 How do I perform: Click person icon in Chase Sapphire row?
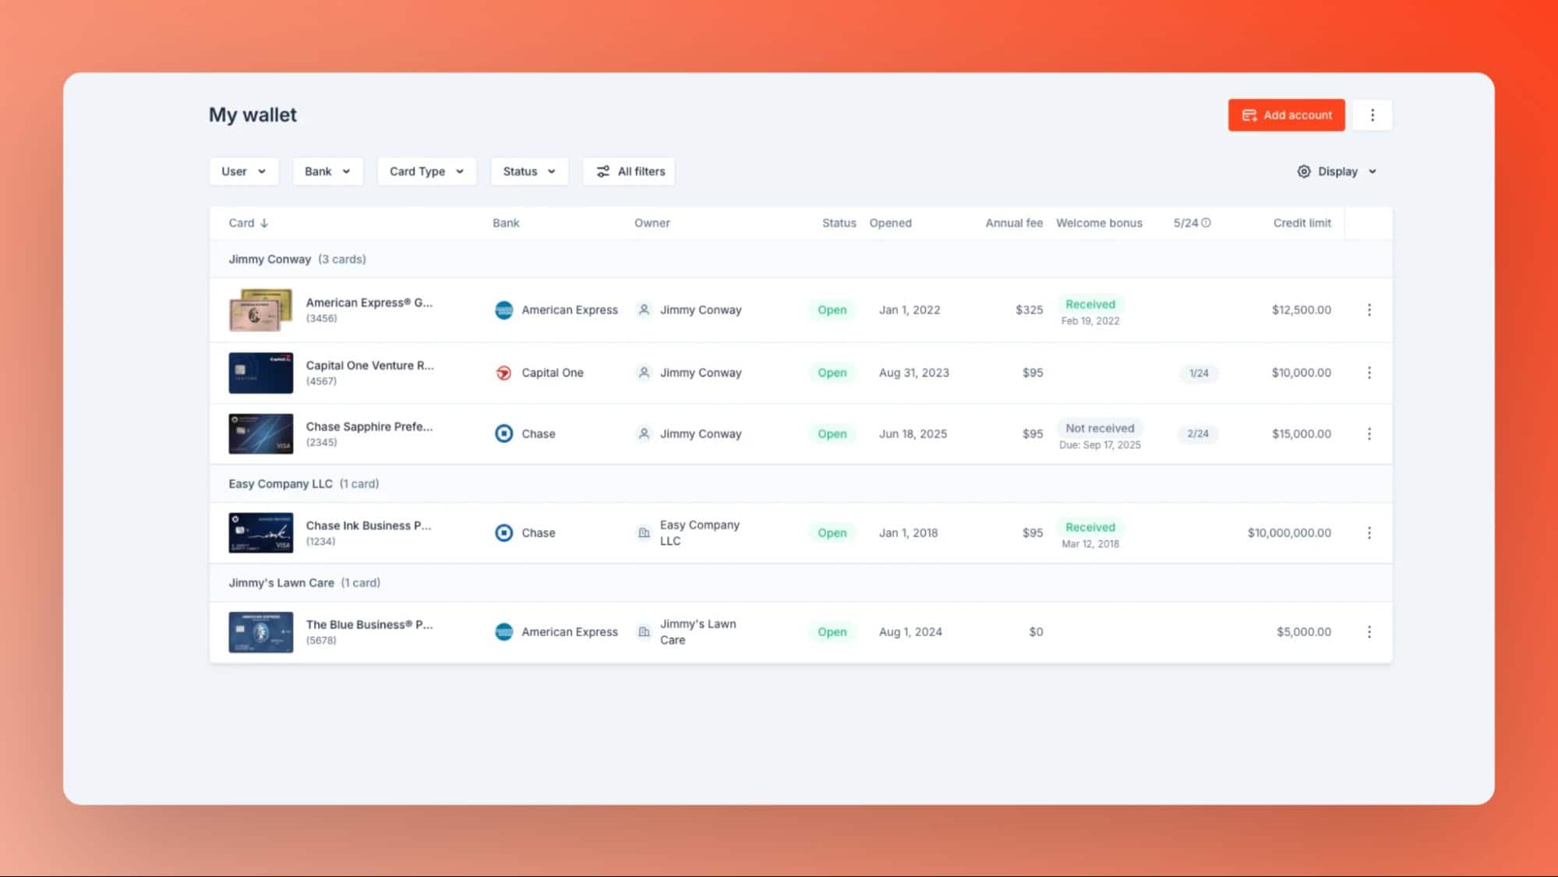(644, 433)
